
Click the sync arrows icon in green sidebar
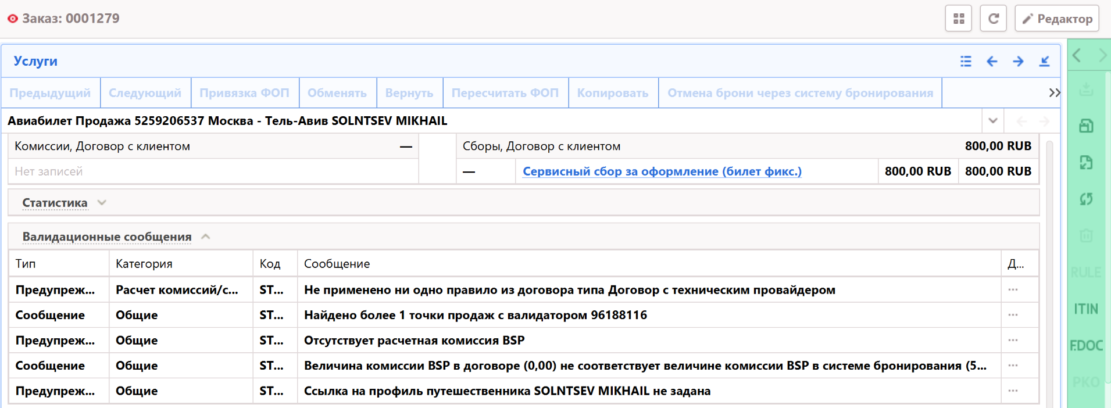[1086, 199]
